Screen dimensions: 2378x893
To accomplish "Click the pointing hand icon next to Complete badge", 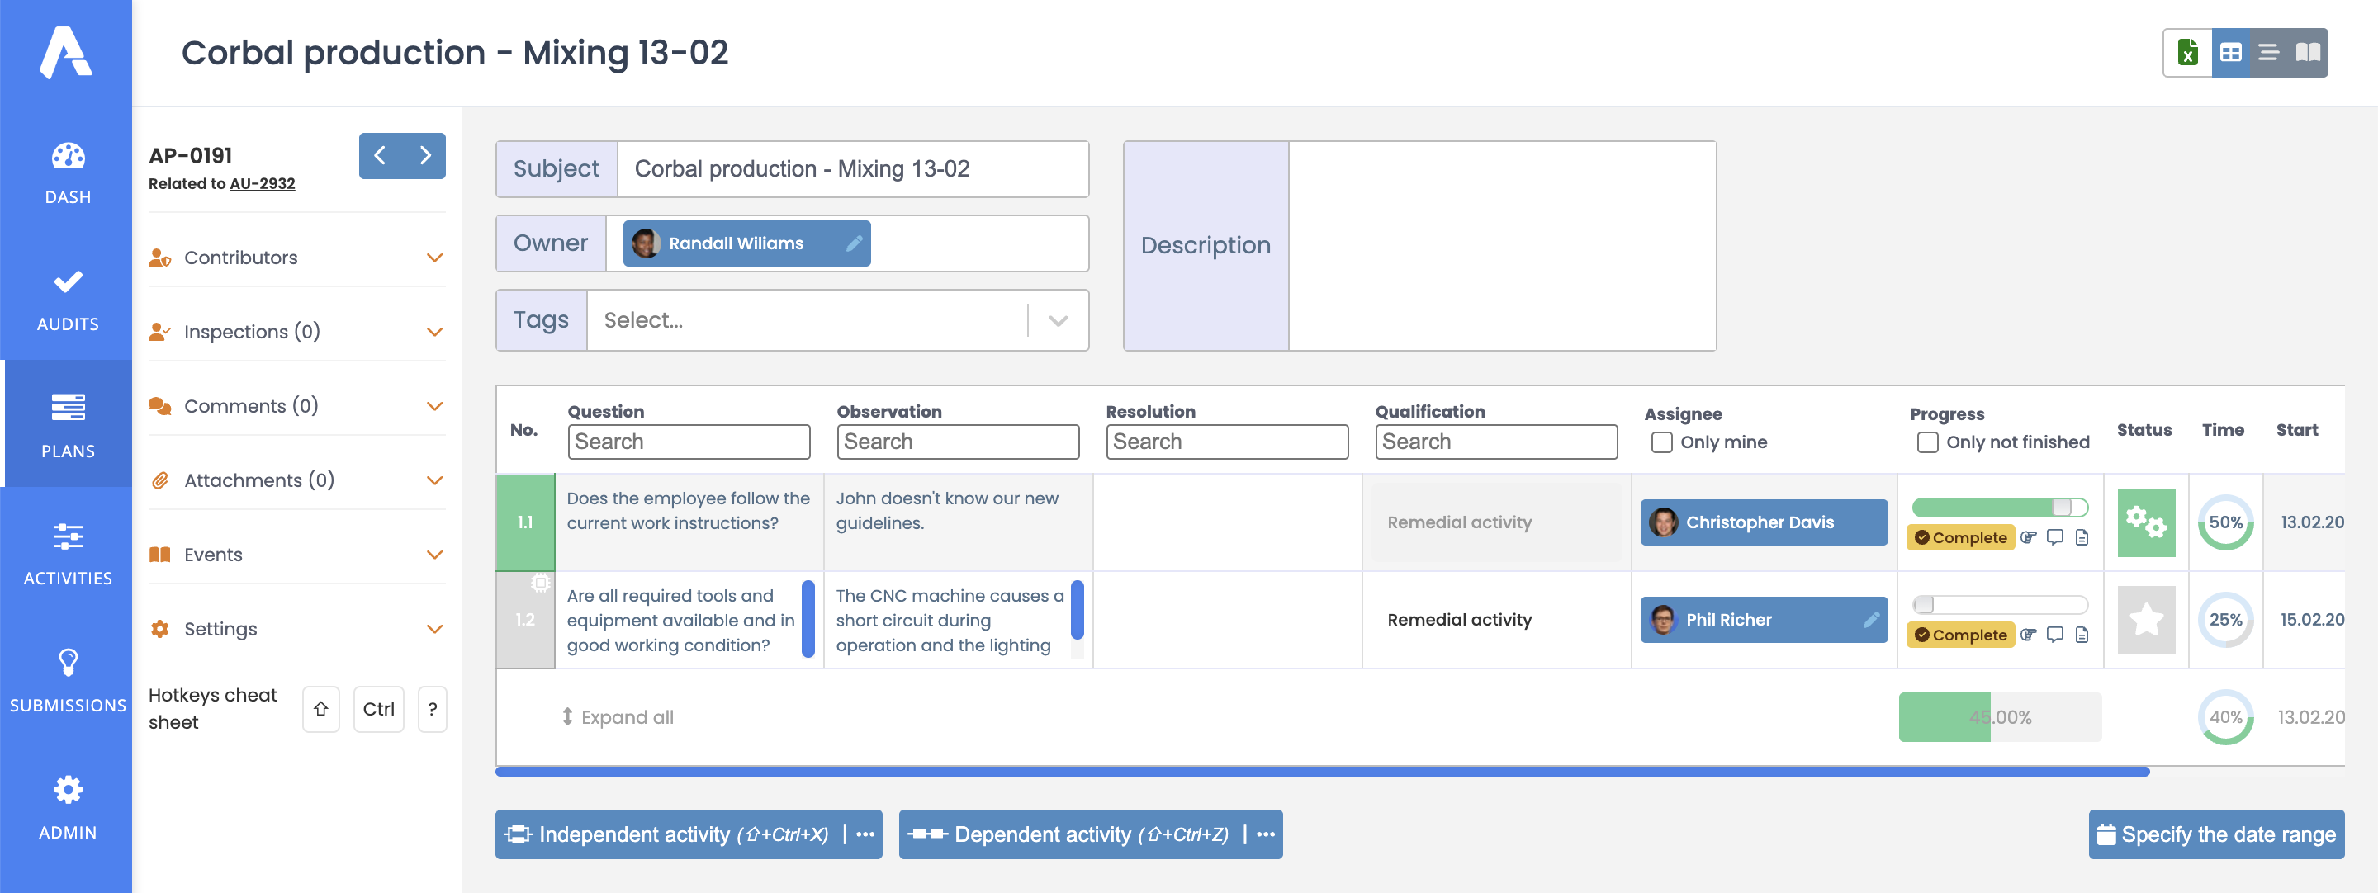I will pos(2028,537).
